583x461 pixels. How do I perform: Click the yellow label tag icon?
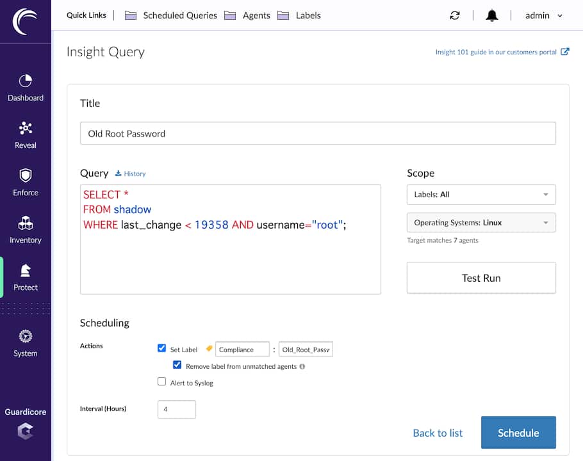[209, 349]
